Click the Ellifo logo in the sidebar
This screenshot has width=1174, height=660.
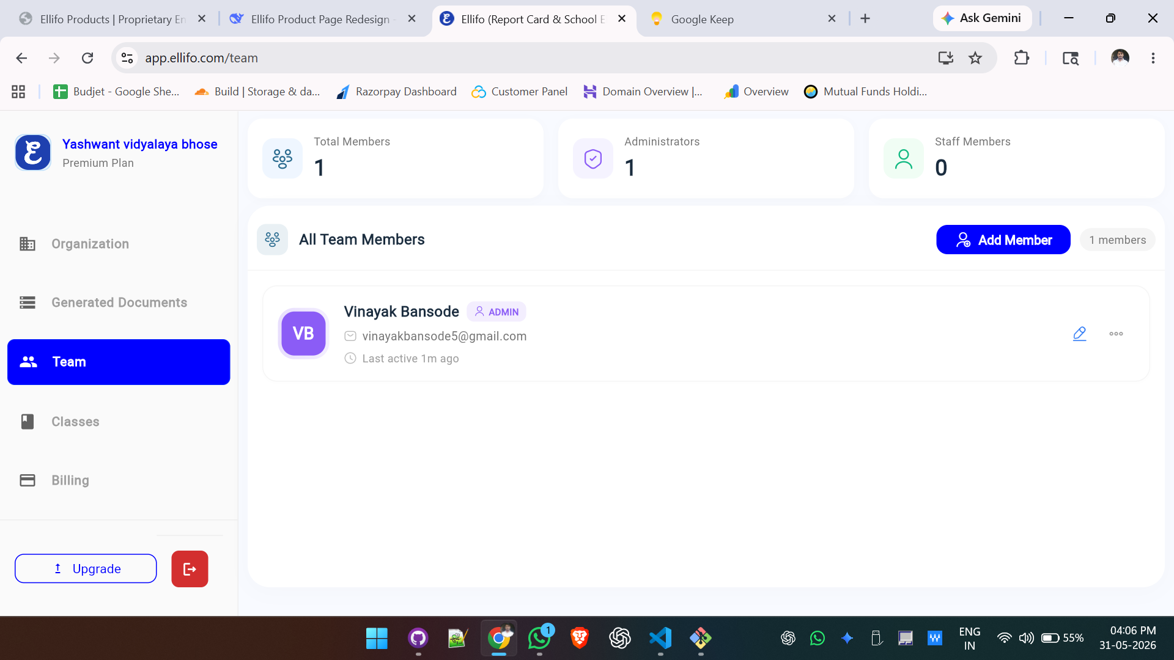(33, 152)
